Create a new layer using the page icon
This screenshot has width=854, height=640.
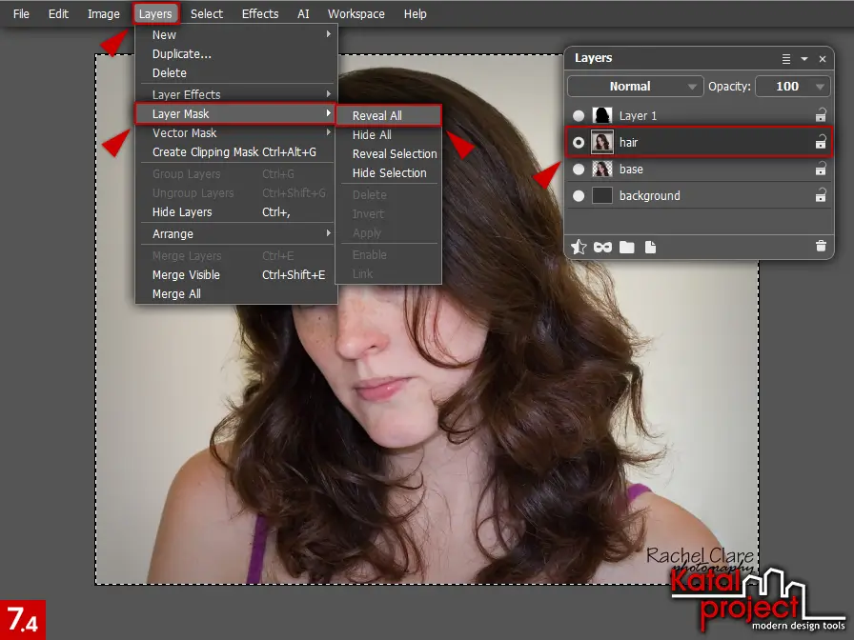pyautogui.click(x=648, y=247)
